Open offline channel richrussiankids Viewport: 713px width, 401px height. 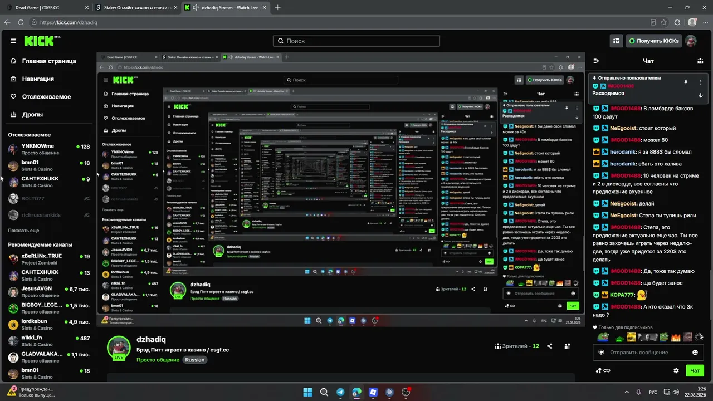click(x=49, y=214)
